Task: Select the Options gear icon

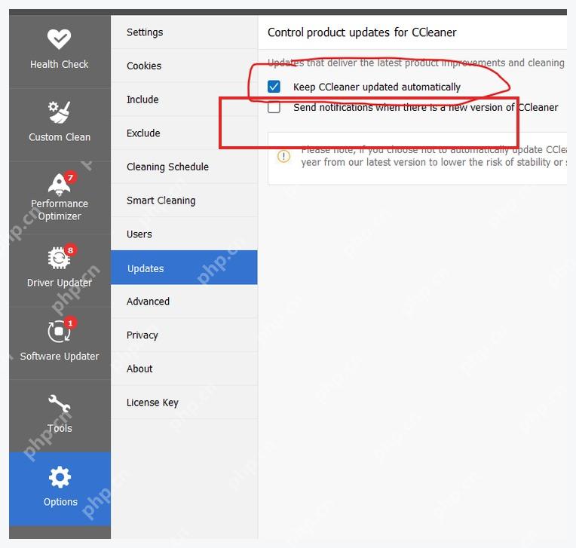Action: pos(60,477)
